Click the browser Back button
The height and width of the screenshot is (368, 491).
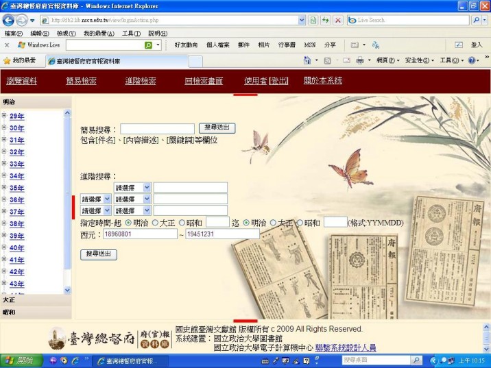click(x=8, y=21)
